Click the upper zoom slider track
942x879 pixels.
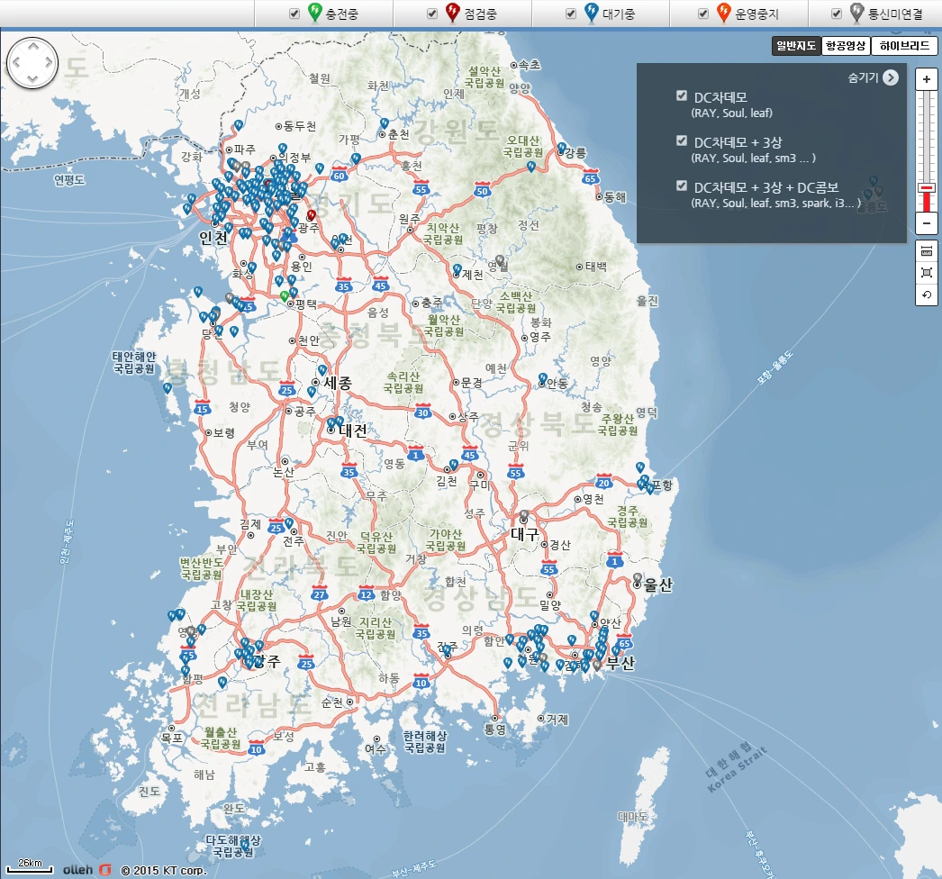click(927, 137)
